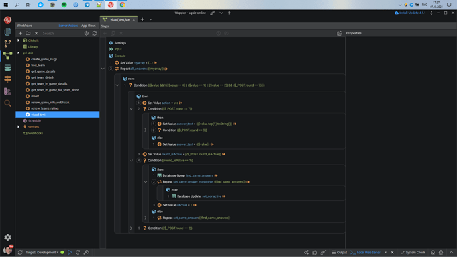Expand the Globals tree node
The image size is (457, 258).
point(19,40)
